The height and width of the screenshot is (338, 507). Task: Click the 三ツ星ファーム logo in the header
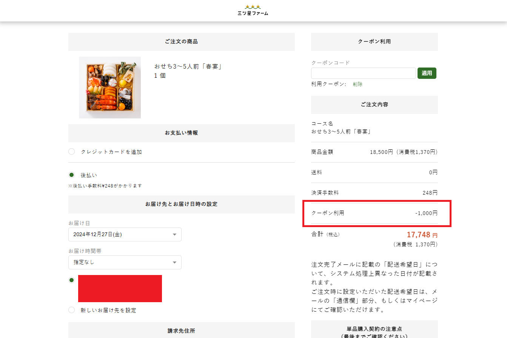tap(253, 10)
